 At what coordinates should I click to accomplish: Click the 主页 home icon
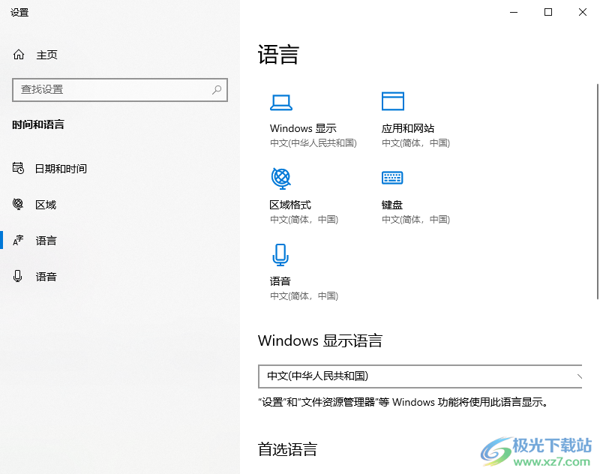(x=18, y=54)
